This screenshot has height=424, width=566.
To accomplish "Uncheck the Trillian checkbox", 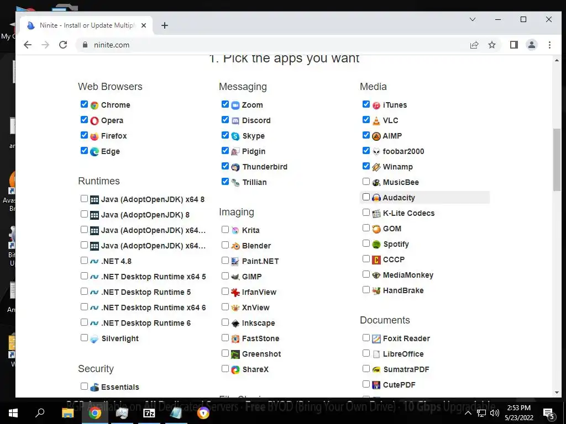I will click(x=225, y=181).
